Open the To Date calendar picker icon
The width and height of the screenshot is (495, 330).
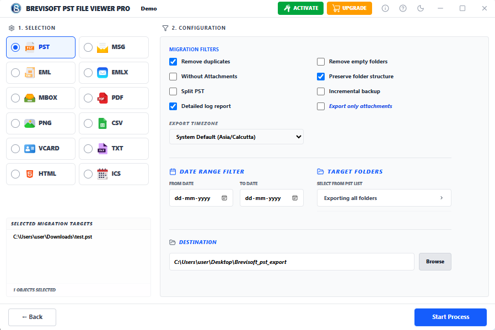pos(295,198)
